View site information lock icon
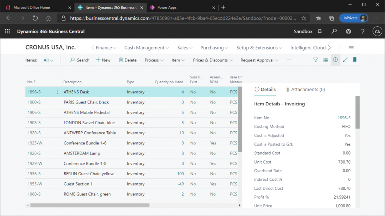Screen dimensions: 385x216 63,18
